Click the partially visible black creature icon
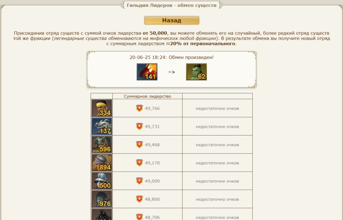This screenshot has height=220, width=343. tap(102, 214)
